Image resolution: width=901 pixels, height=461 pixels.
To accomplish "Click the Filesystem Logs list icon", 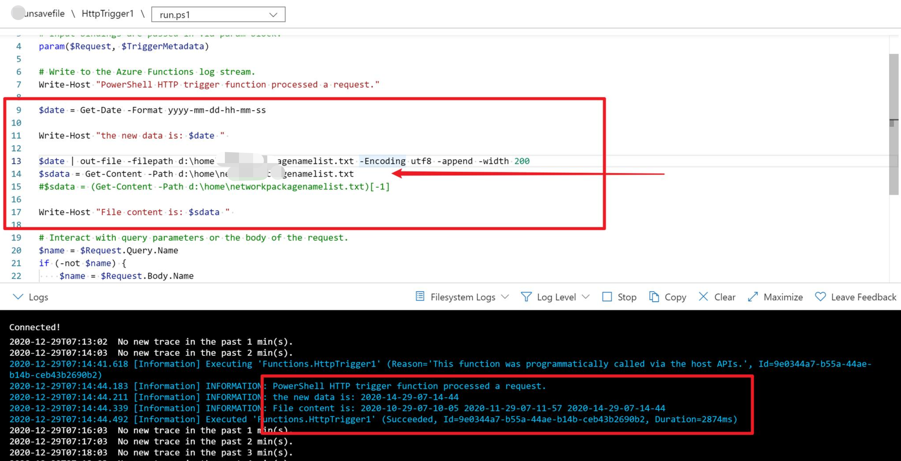I will [420, 296].
